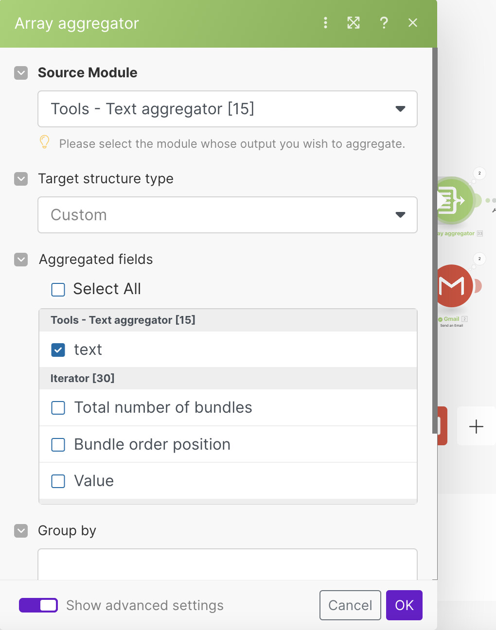This screenshot has width=496, height=630.
Task: Toggle Show advanced settings switch
Action: point(38,605)
